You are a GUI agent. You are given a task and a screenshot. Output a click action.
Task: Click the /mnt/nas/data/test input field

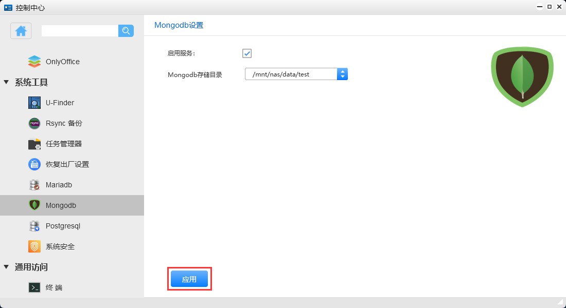tap(291, 74)
